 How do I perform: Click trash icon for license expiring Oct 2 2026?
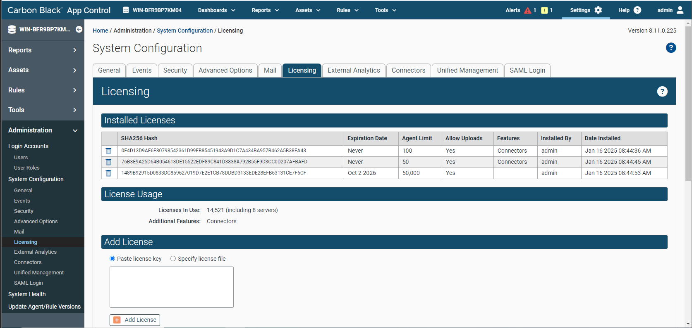[x=108, y=173]
